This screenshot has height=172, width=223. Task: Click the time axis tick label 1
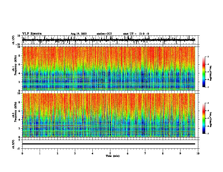[x=40, y=153]
